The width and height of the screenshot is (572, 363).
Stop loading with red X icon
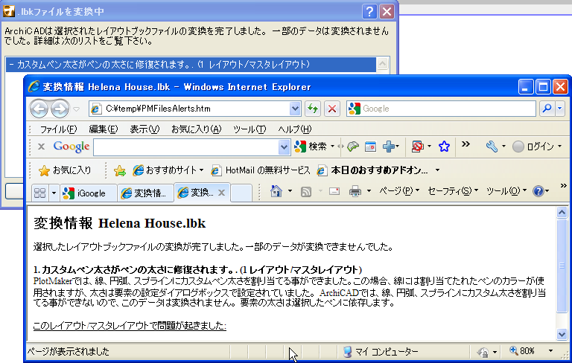tap(332, 109)
